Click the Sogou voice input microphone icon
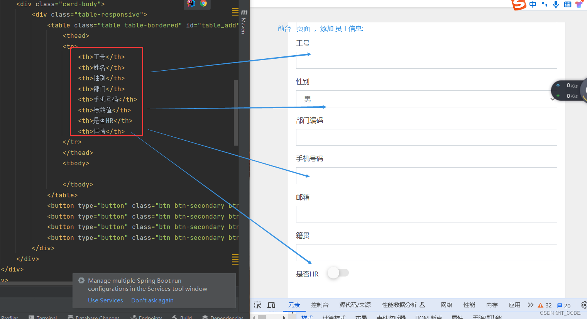 pyautogui.click(x=556, y=4)
